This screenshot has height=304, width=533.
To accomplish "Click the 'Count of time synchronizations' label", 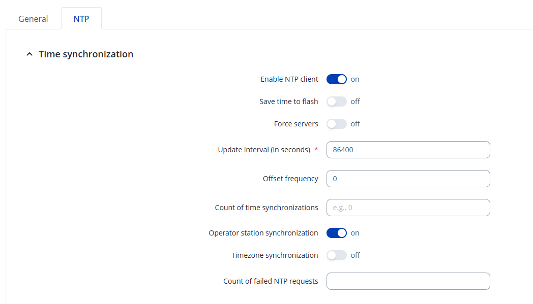I will pyautogui.click(x=266, y=208).
